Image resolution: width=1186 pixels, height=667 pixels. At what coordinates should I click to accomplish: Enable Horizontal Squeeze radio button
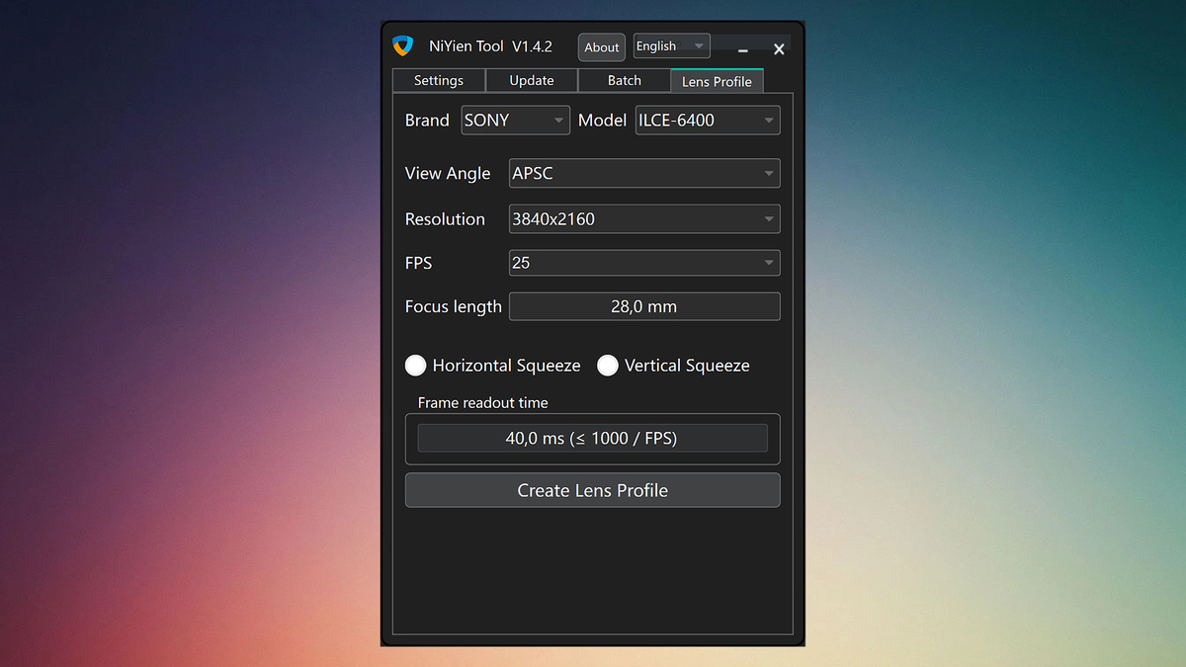(x=416, y=365)
